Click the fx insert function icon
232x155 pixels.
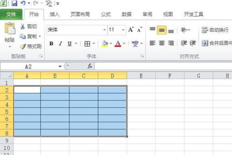tap(90, 66)
